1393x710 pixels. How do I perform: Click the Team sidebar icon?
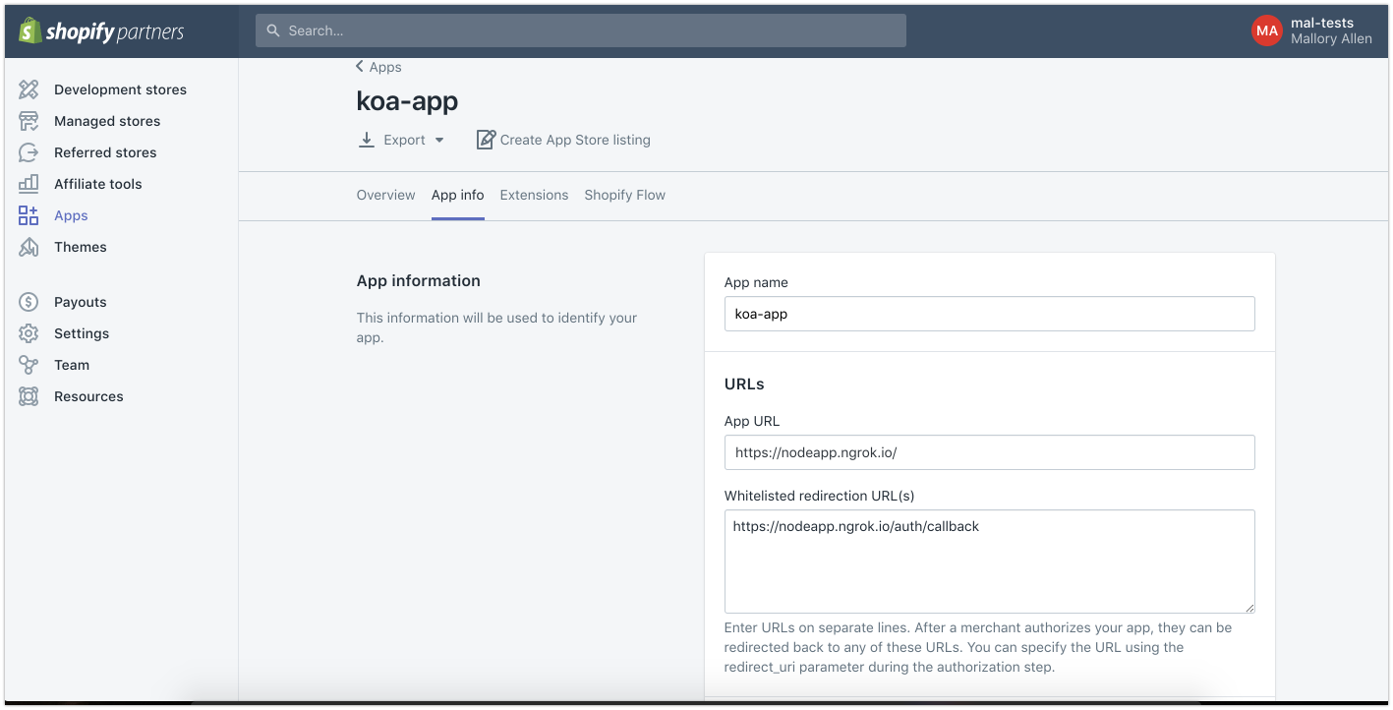29,365
